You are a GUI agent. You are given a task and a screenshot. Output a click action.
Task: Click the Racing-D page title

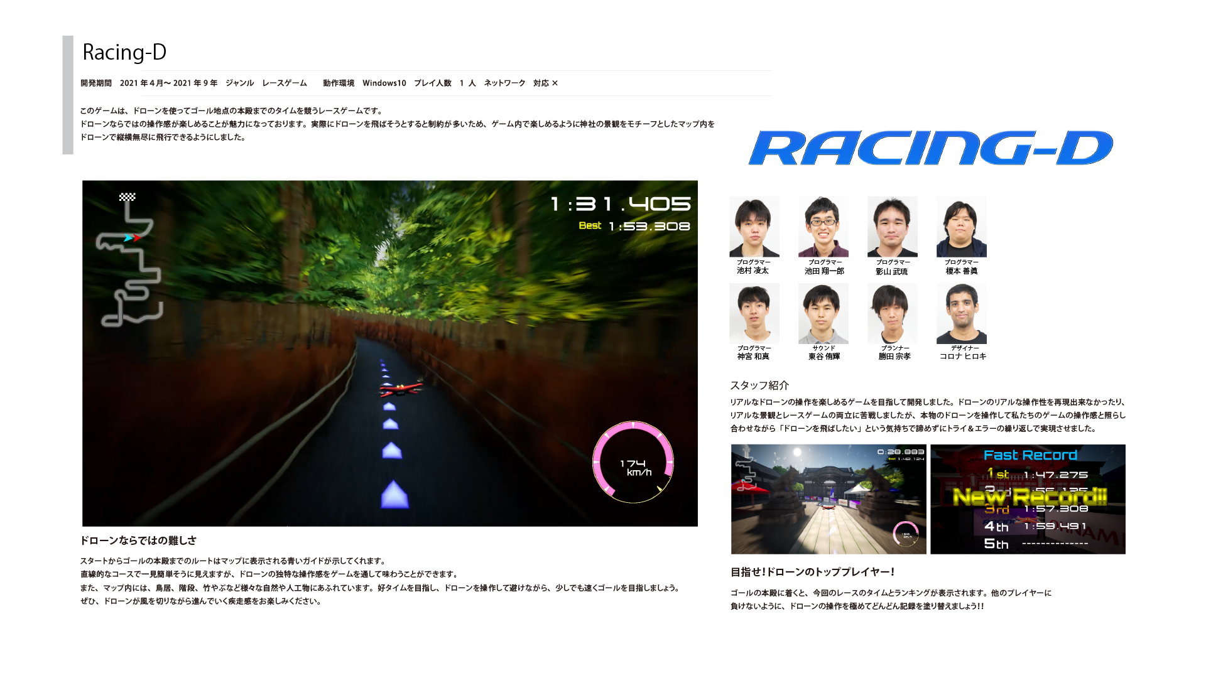pos(124,52)
